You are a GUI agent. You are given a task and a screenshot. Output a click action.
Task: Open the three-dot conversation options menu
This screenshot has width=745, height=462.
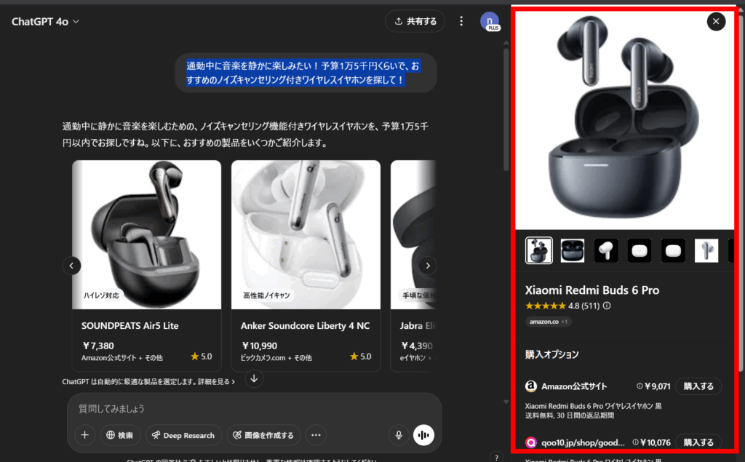click(461, 21)
